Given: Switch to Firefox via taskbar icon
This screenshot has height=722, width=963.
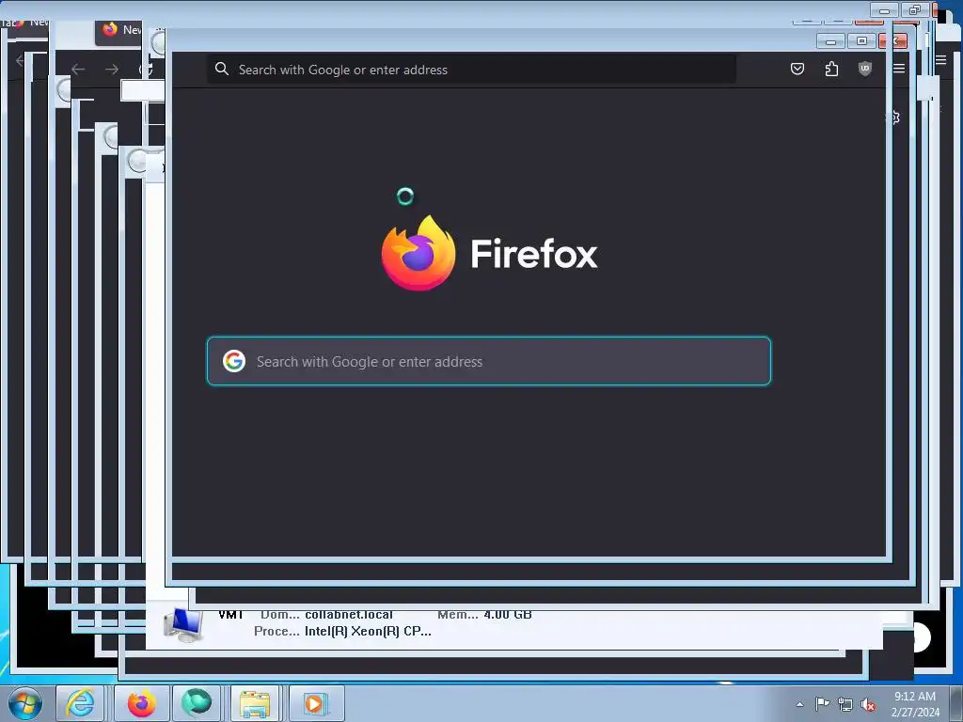Looking at the screenshot, I should pos(141,703).
